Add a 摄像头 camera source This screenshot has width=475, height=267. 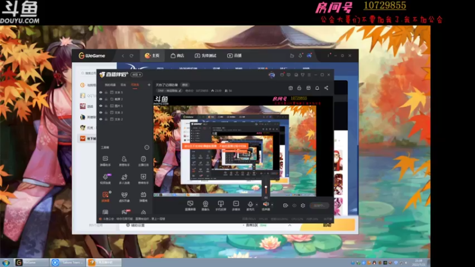pos(205,205)
